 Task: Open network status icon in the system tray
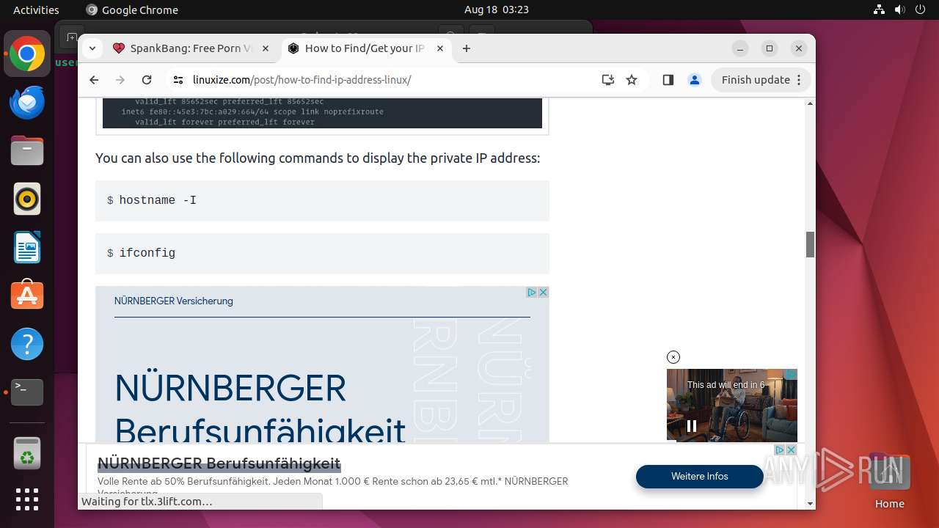pyautogui.click(x=879, y=10)
